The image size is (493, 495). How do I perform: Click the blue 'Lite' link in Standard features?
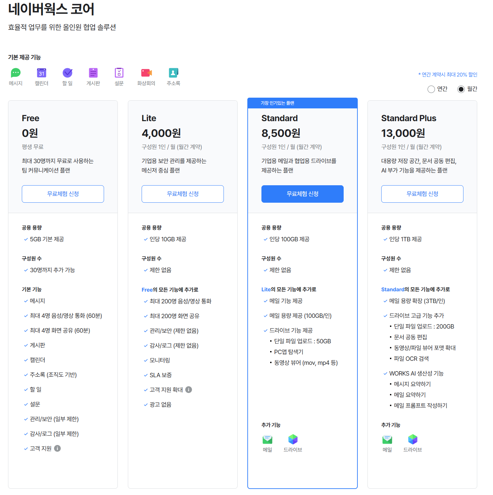266,289
